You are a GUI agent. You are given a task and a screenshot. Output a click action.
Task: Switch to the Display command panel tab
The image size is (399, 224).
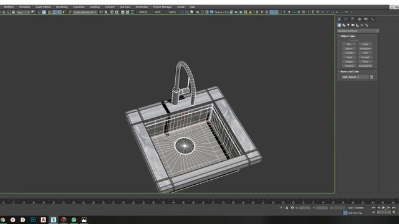click(x=366, y=19)
